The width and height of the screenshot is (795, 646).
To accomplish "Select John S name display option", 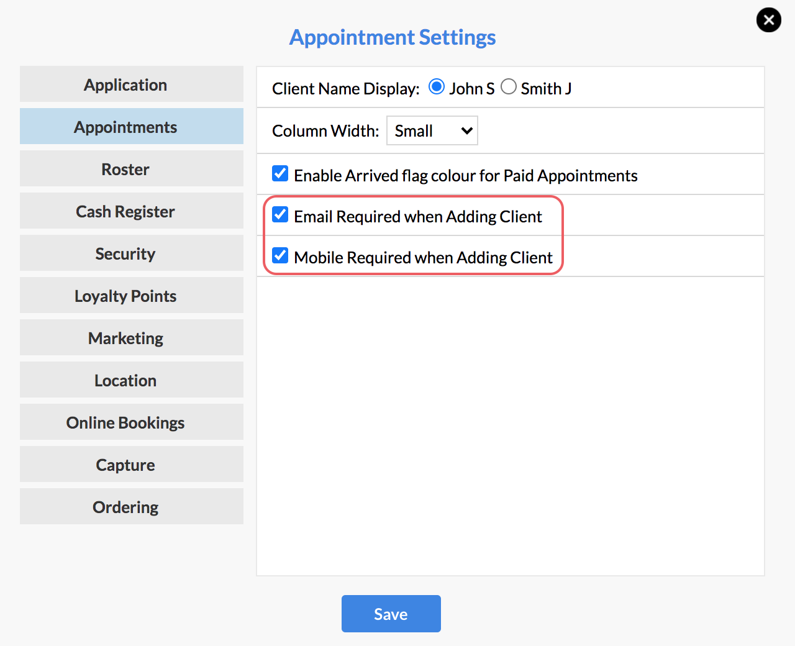I will pyautogui.click(x=437, y=86).
